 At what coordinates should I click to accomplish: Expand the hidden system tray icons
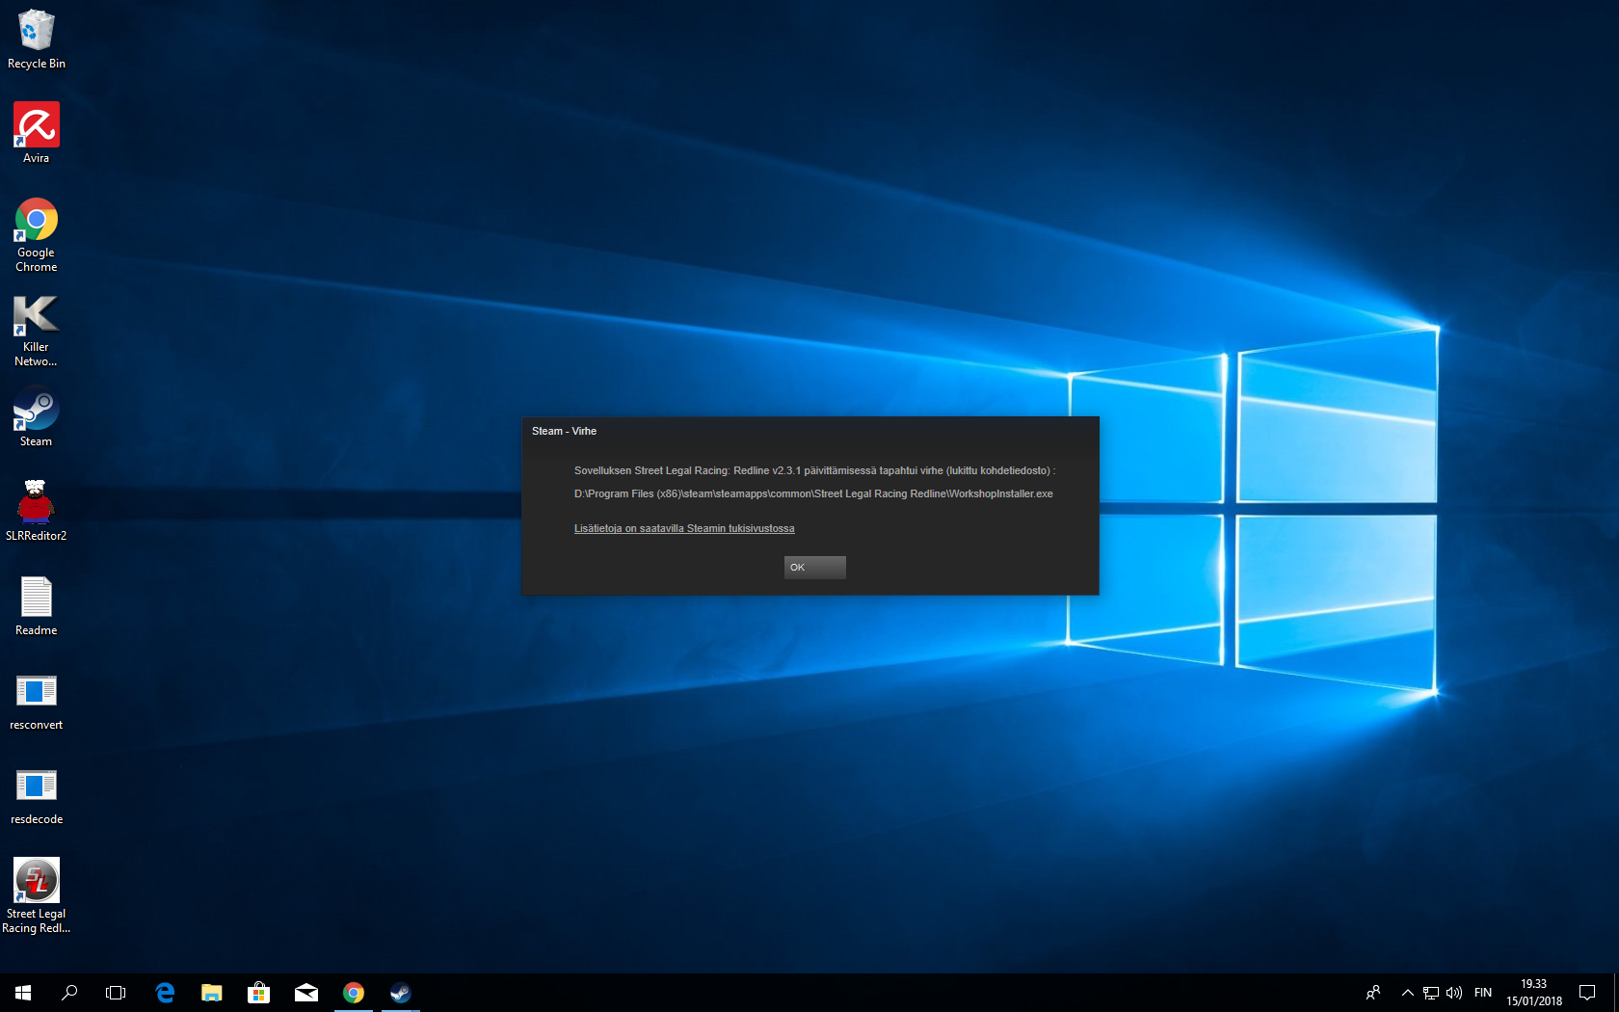pyautogui.click(x=1407, y=993)
